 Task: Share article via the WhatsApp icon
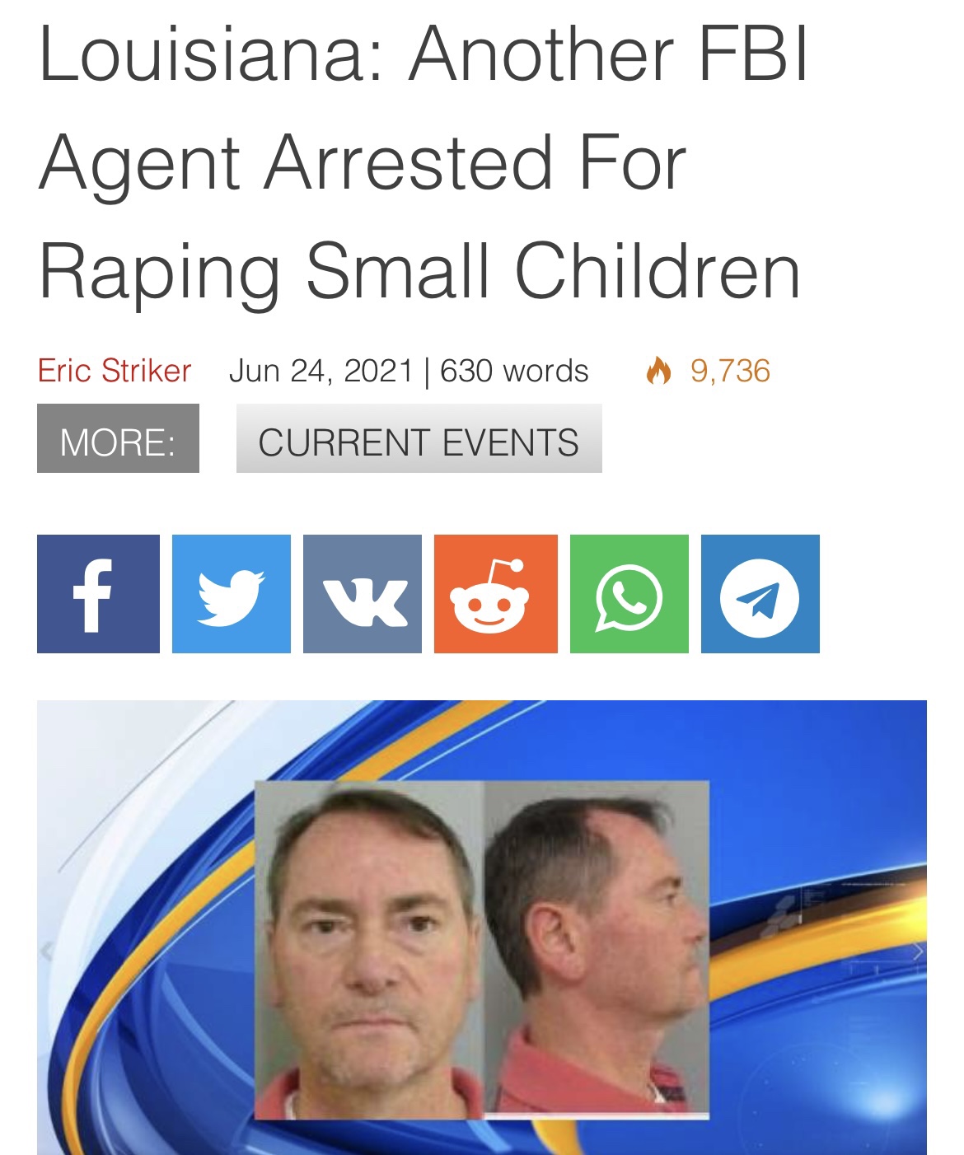pyautogui.click(x=629, y=594)
